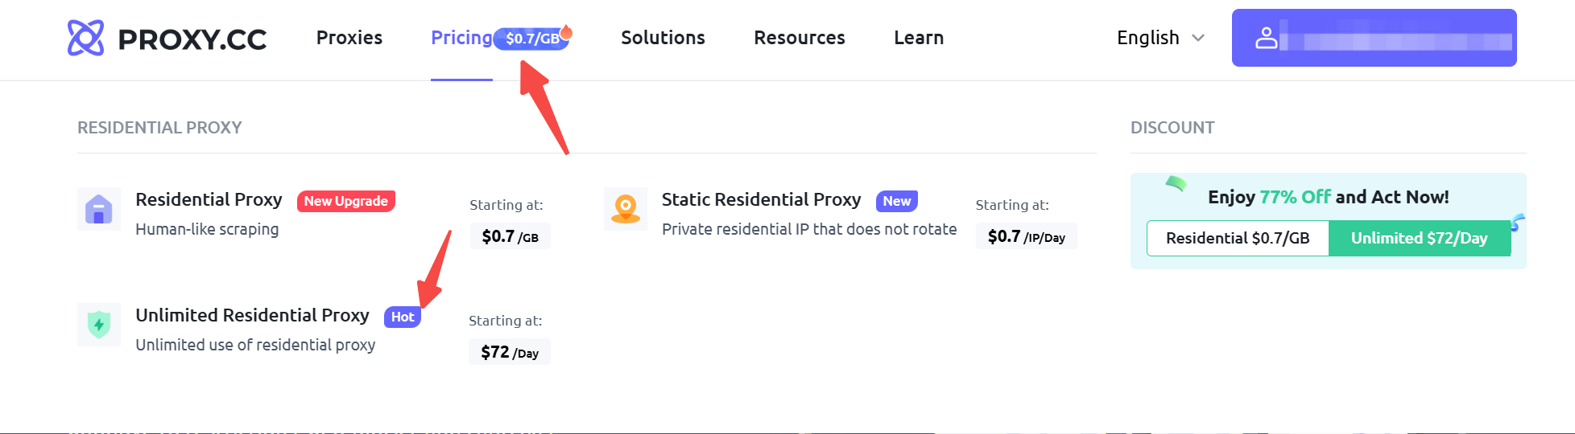1575x434 pixels.
Task: Click the PROXY.CC atom logo icon
Action: [x=85, y=38]
